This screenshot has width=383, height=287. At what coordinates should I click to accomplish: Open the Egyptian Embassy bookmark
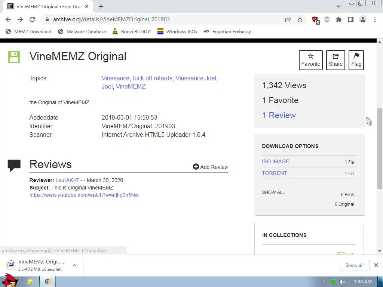pos(227,31)
